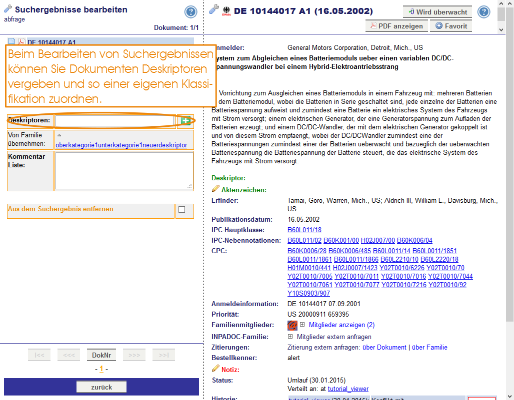Open IPC link B60L011/02
The height and width of the screenshot is (400, 514).
click(304, 240)
